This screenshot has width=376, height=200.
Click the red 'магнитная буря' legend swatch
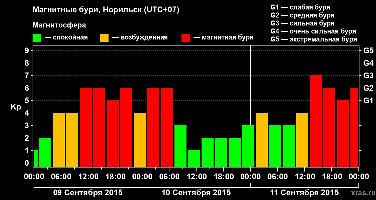(185, 38)
